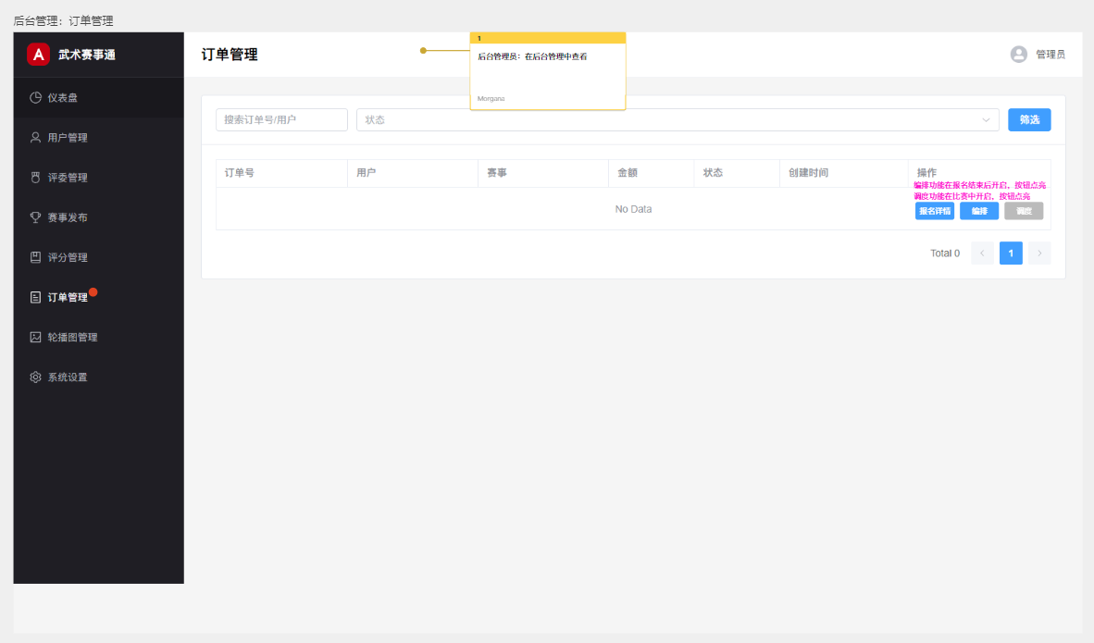Click the red 武术赛事通 logo icon
1094x643 pixels.
tap(38, 55)
